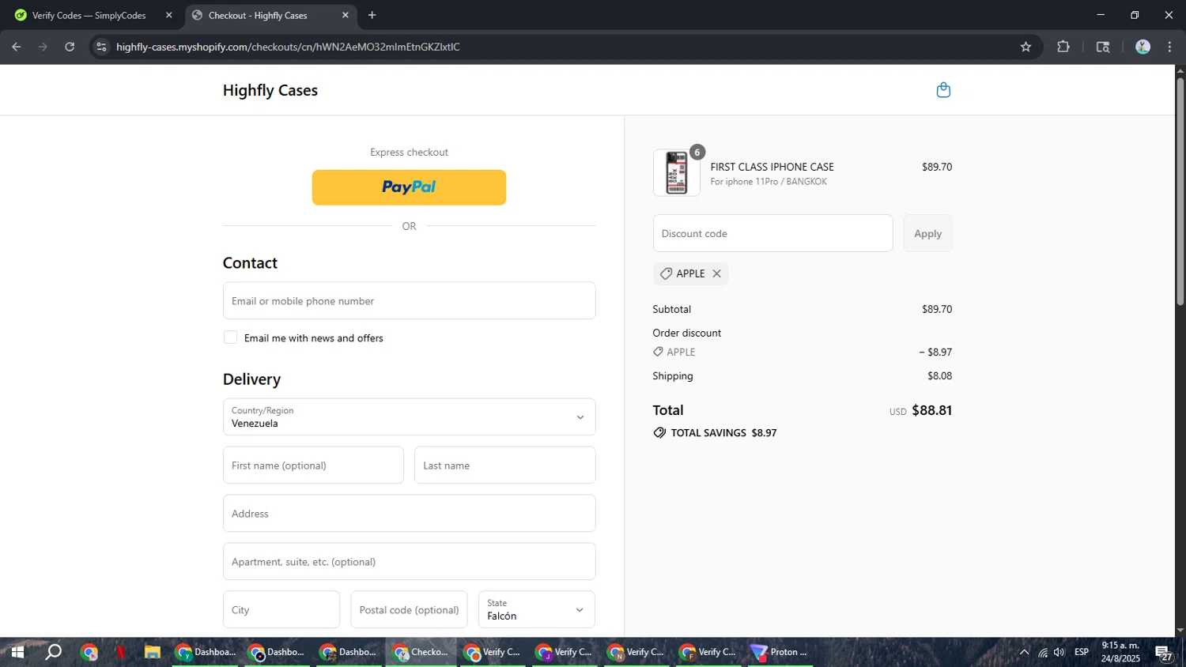Click the Shipping cost $8.08
The height and width of the screenshot is (667, 1186).
coord(939,376)
